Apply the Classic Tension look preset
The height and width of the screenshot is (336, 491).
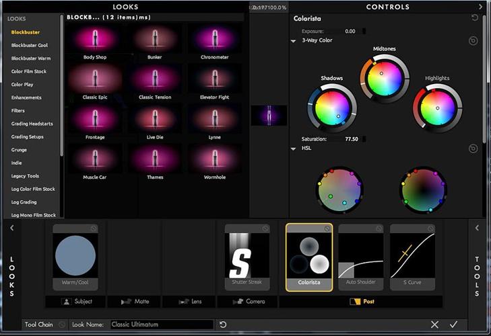(155, 83)
